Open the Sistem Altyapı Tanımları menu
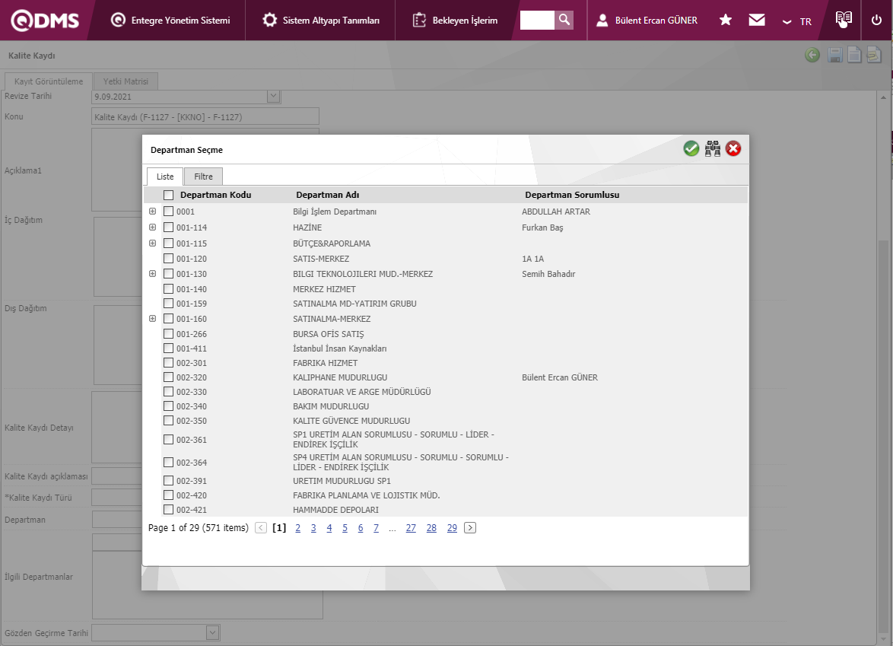The width and height of the screenshot is (893, 646). [320, 21]
